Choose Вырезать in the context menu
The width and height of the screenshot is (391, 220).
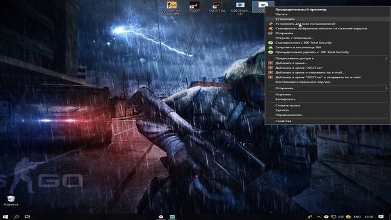pyautogui.click(x=327, y=95)
